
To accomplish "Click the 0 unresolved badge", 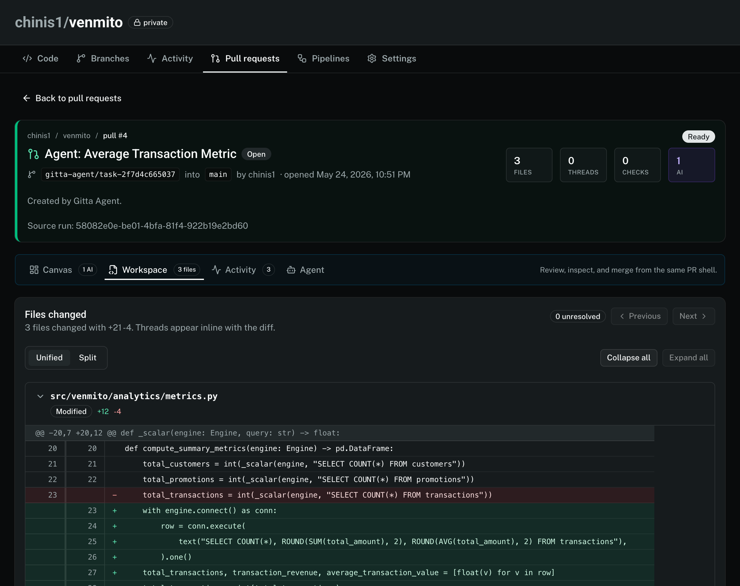I will pyautogui.click(x=578, y=316).
